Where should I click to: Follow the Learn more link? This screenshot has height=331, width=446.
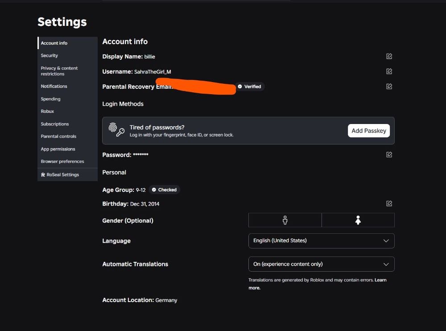[318, 284]
